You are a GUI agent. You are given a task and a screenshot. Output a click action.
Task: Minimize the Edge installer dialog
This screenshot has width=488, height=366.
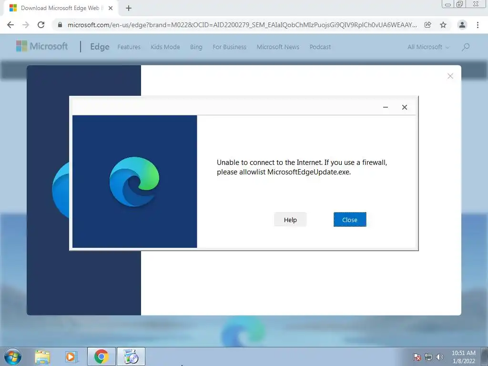(x=385, y=107)
